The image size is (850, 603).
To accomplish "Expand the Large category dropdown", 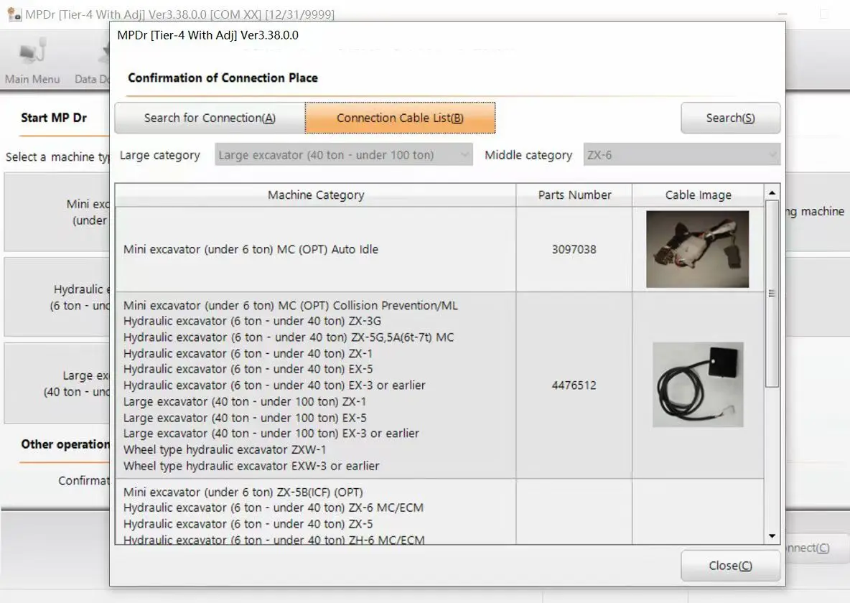I will click(x=344, y=155).
